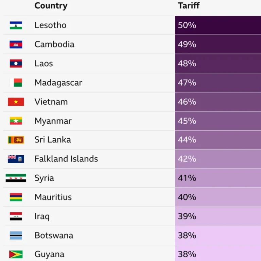Screen dimensions: 261x261
Task: Click the Falkland Islands flag icon
Action: (16, 159)
